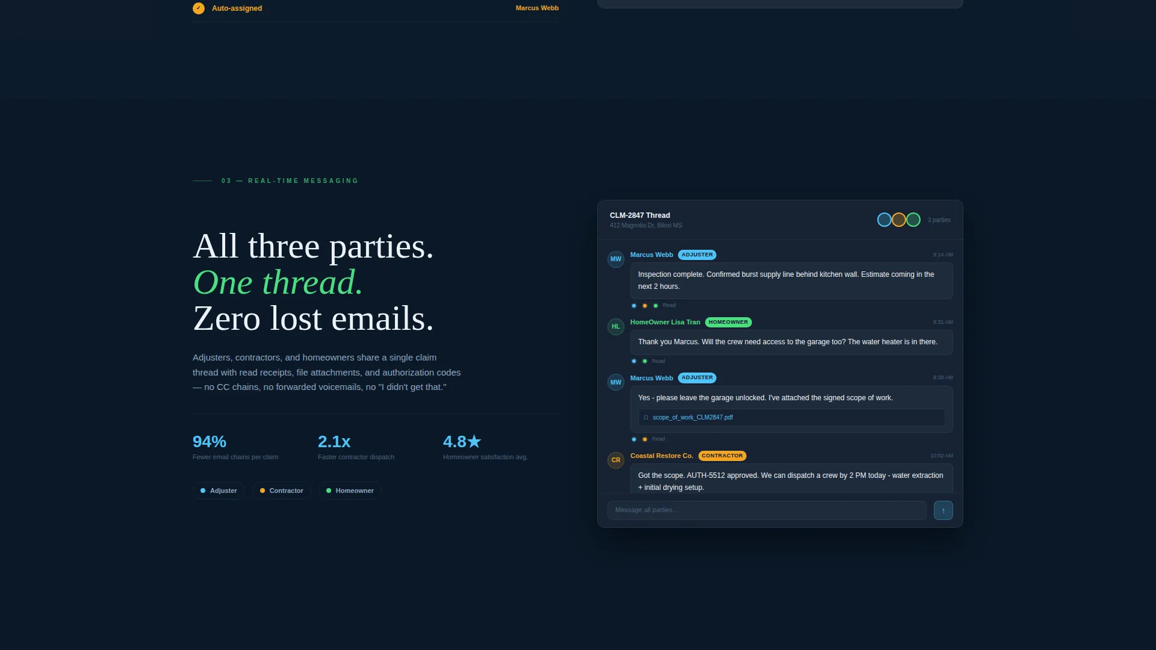Click the 'Read' receipt under the Lisa Tran message
Image resolution: width=1156 pixels, height=650 pixels.
tap(658, 361)
